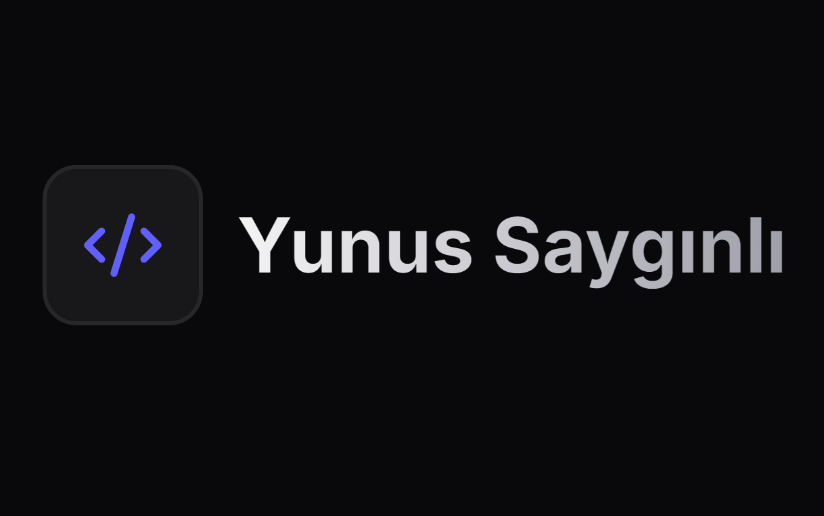Click the dark tile area below the code symbol
This screenshot has width=824, height=516.
122,299
